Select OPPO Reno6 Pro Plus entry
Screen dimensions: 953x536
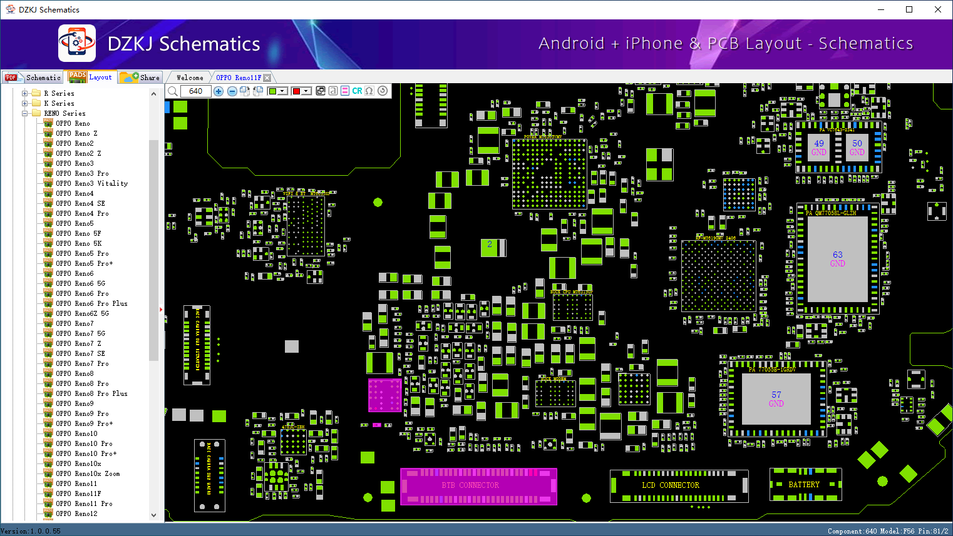(91, 303)
